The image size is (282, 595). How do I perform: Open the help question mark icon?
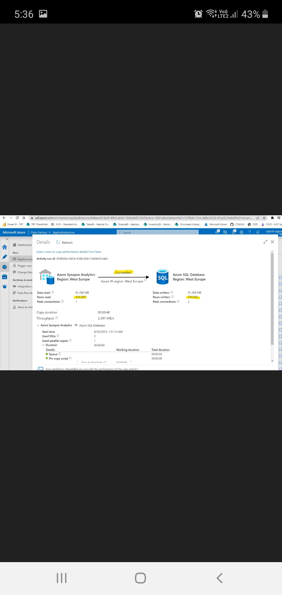pos(250,232)
